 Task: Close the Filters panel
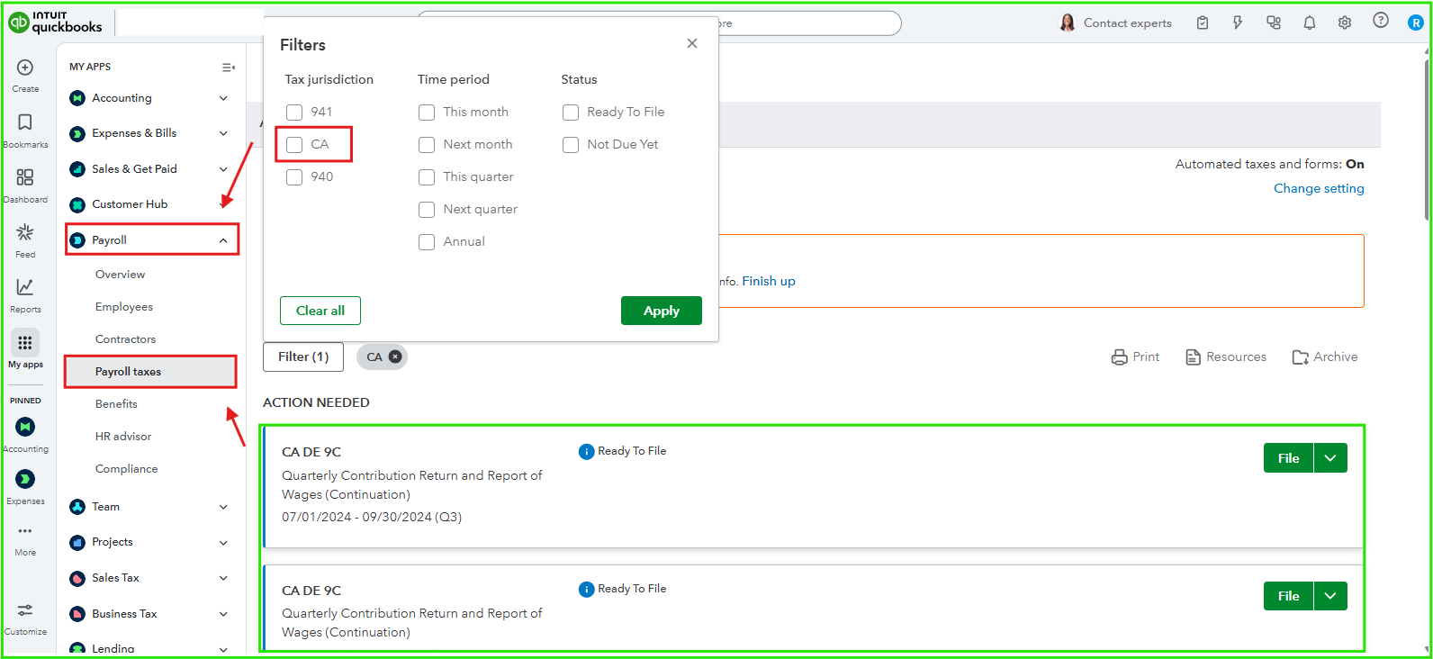tap(692, 43)
